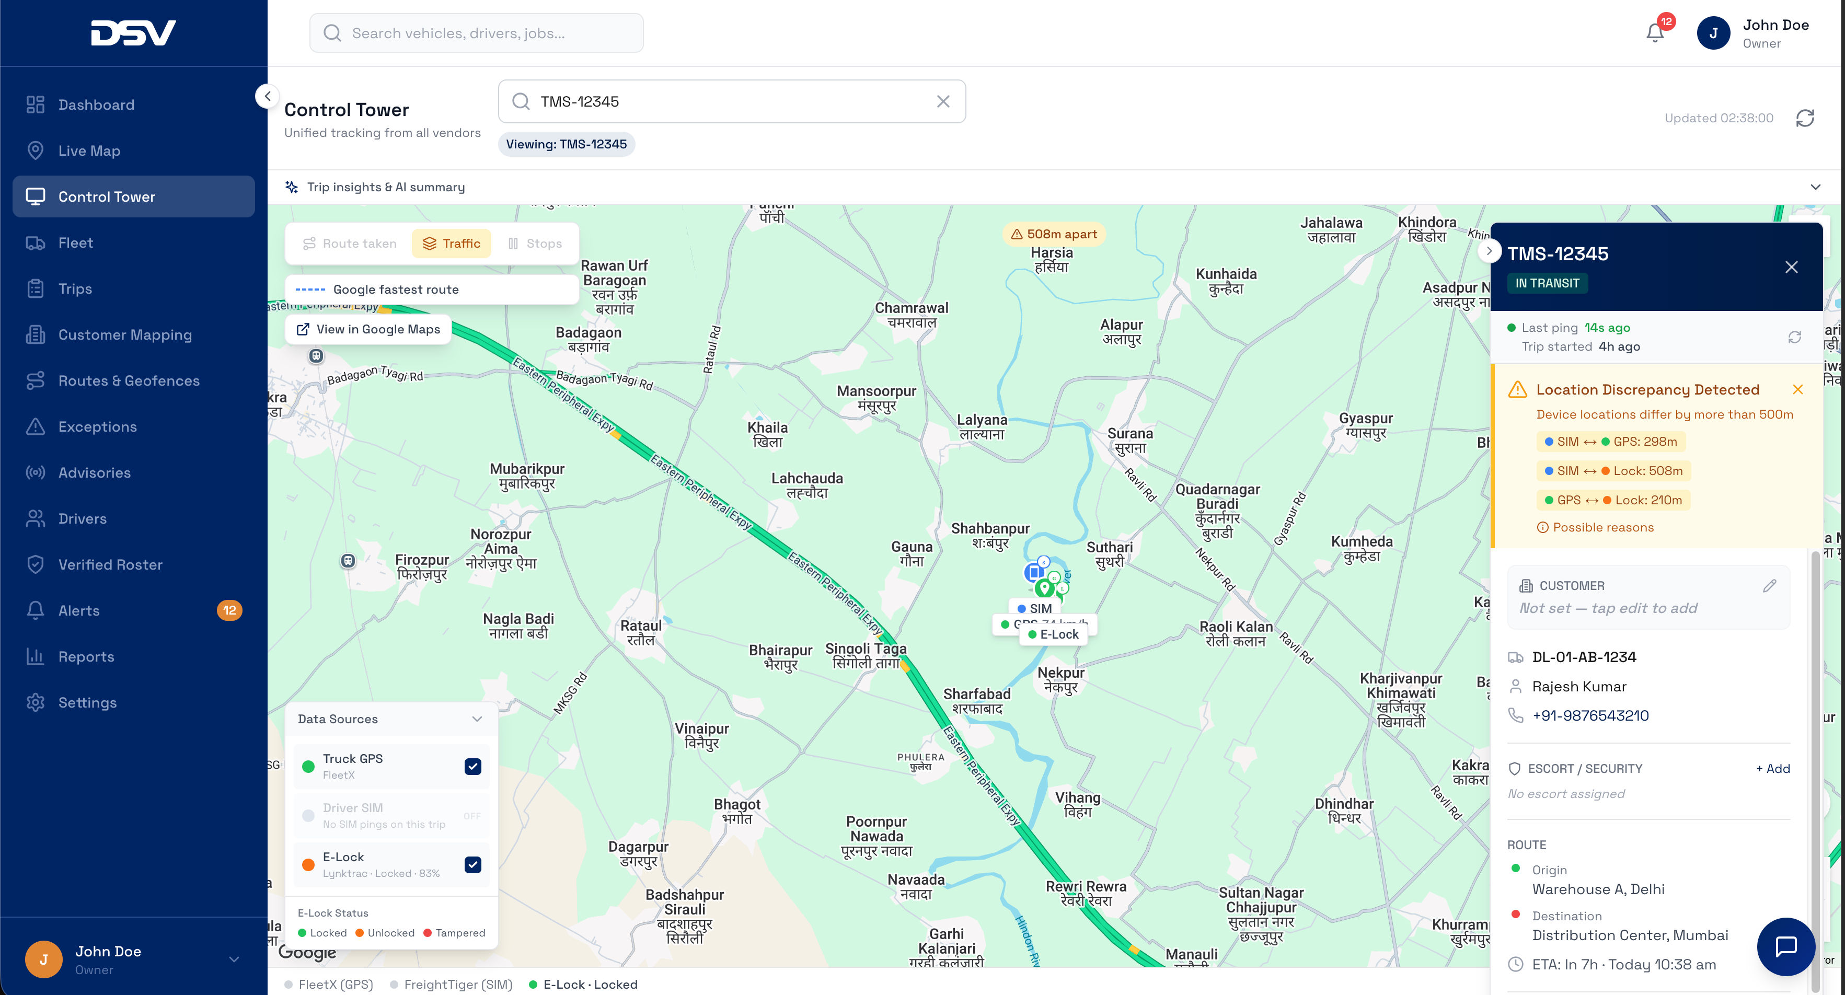Click the AI sparkle icon in insights bar
Viewport: 1845px width, 995px height.
[292, 187]
